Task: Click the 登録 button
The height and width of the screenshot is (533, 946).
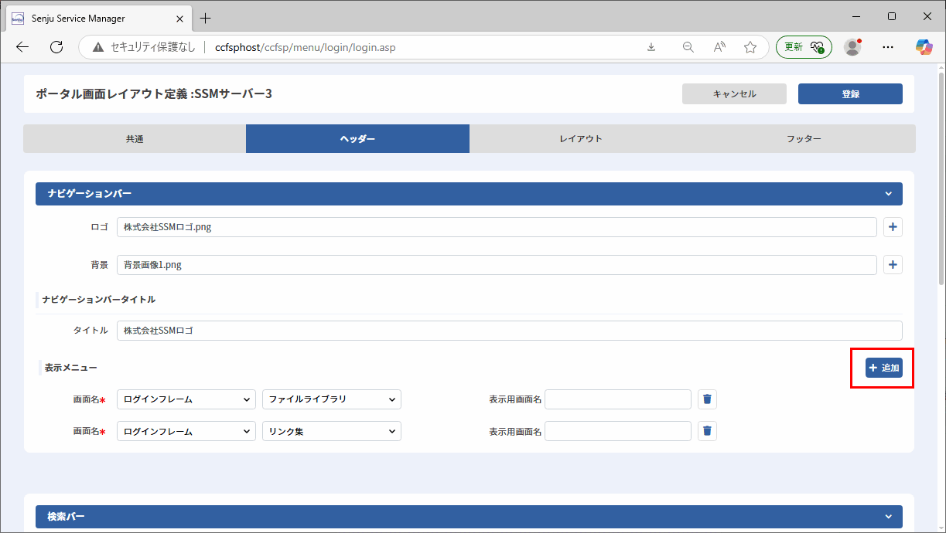Action: (x=850, y=93)
